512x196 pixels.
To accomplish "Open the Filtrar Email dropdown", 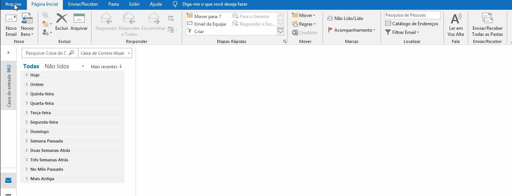I will point(402,32).
